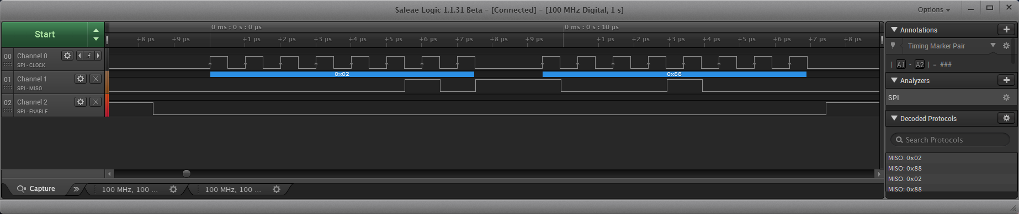Remove Channel 1 with its X button
The height and width of the screenshot is (214, 1019).
(x=95, y=79)
